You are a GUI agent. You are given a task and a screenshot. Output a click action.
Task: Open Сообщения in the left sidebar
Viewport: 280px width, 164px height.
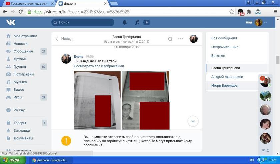23,51
